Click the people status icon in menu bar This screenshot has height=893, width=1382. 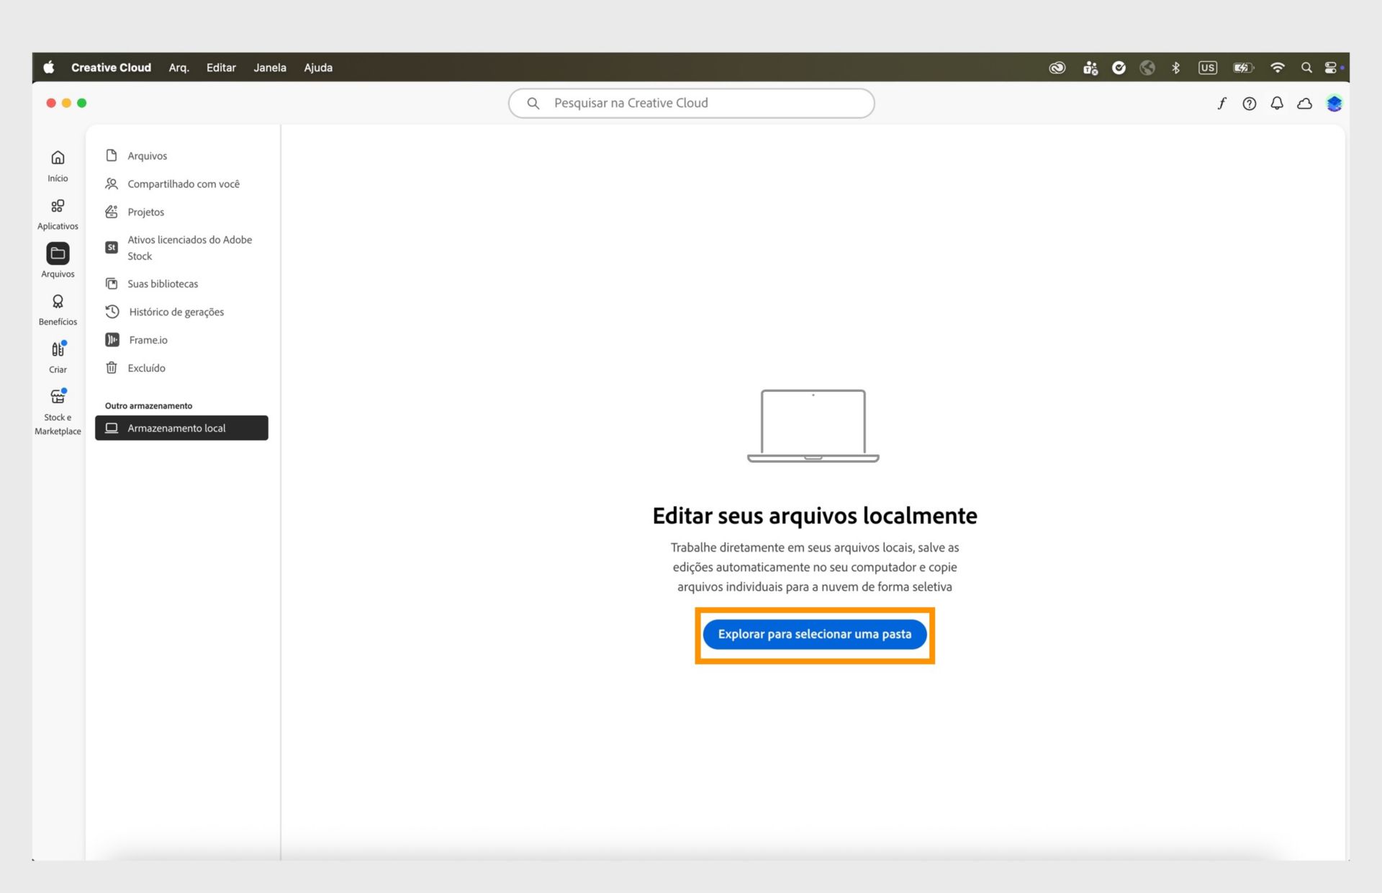(1090, 68)
